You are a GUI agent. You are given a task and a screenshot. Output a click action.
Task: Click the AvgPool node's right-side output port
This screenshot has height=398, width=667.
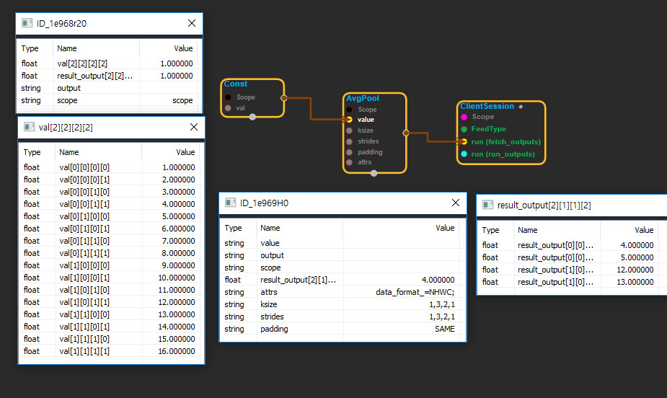coord(406,133)
